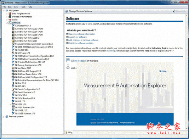Collapse the My System tree node
The width and height of the screenshot is (189, 139).
(x=4, y=11)
